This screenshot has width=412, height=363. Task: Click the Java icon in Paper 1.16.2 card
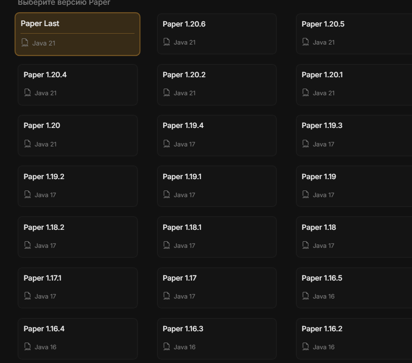click(306, 346)
